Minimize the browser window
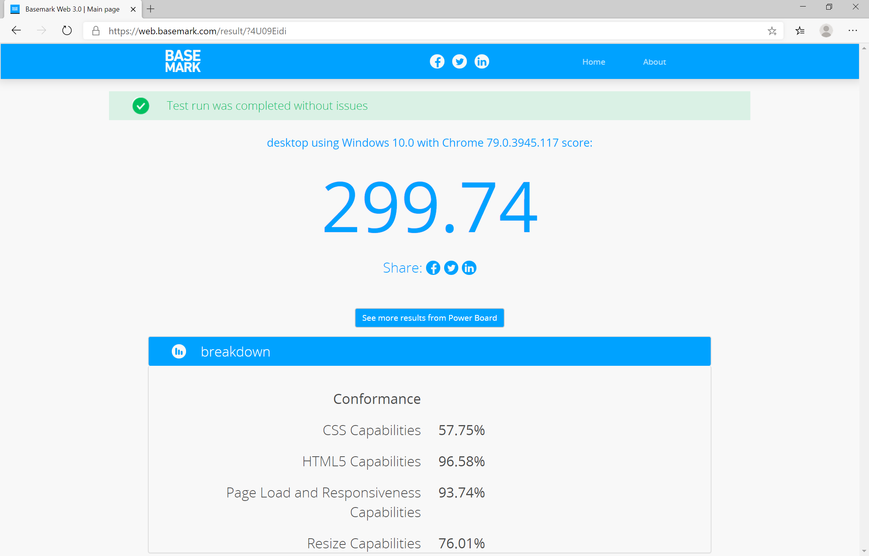 [x=803, y=7]
